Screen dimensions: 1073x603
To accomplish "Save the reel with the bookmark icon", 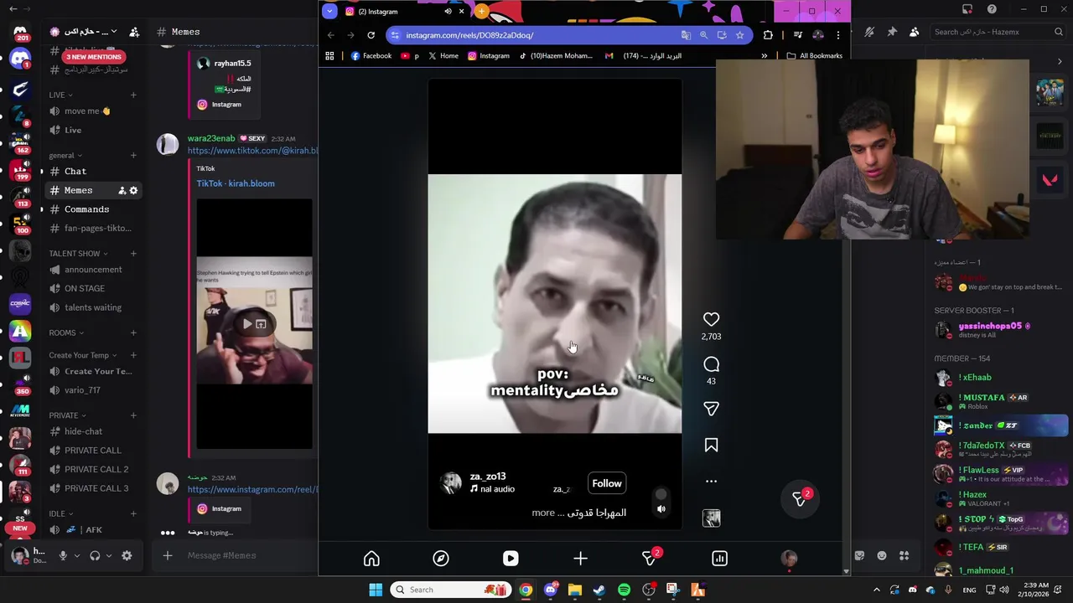I will [x=711, y=445].
